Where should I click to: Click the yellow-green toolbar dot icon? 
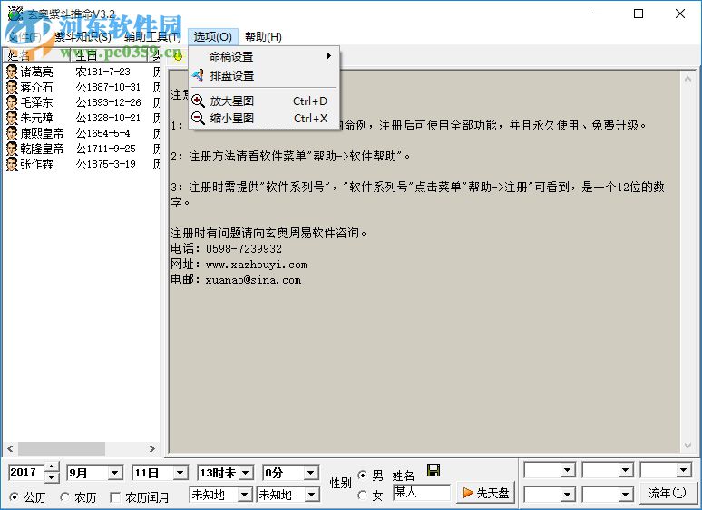pos(178,56)
